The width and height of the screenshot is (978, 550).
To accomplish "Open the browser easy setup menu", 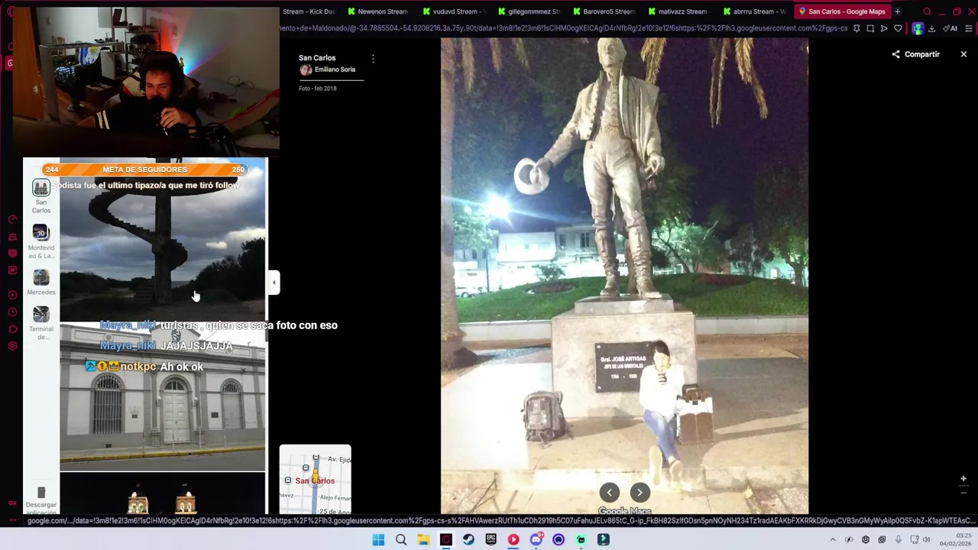I will point(968,28).
